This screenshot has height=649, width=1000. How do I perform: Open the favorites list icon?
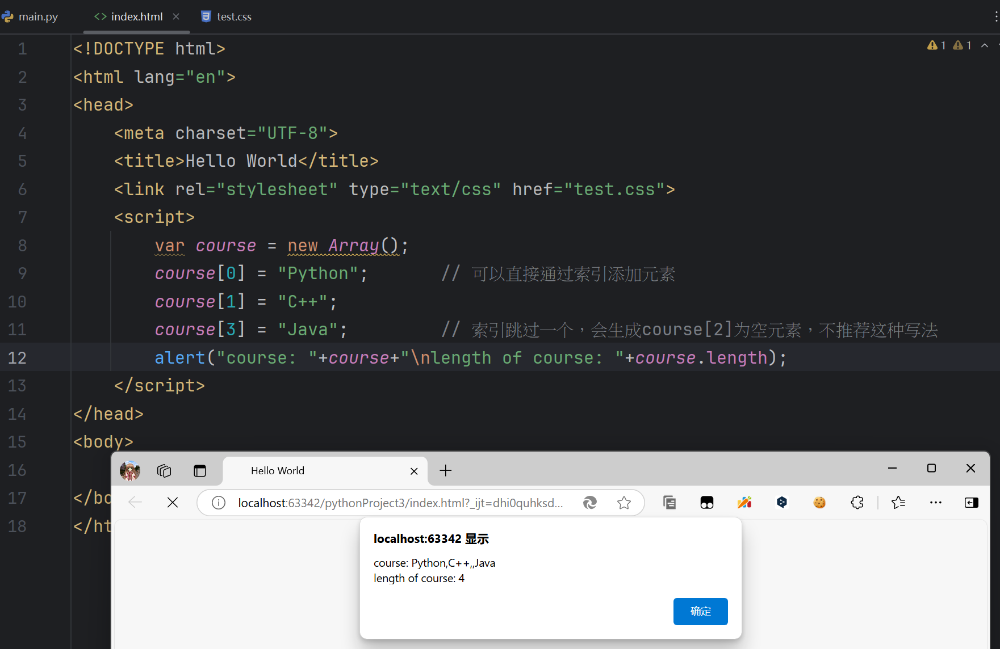[x=898, y=503]
